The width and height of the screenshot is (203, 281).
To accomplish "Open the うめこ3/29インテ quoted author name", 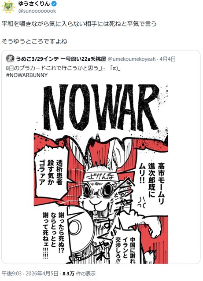I will 61,59.
